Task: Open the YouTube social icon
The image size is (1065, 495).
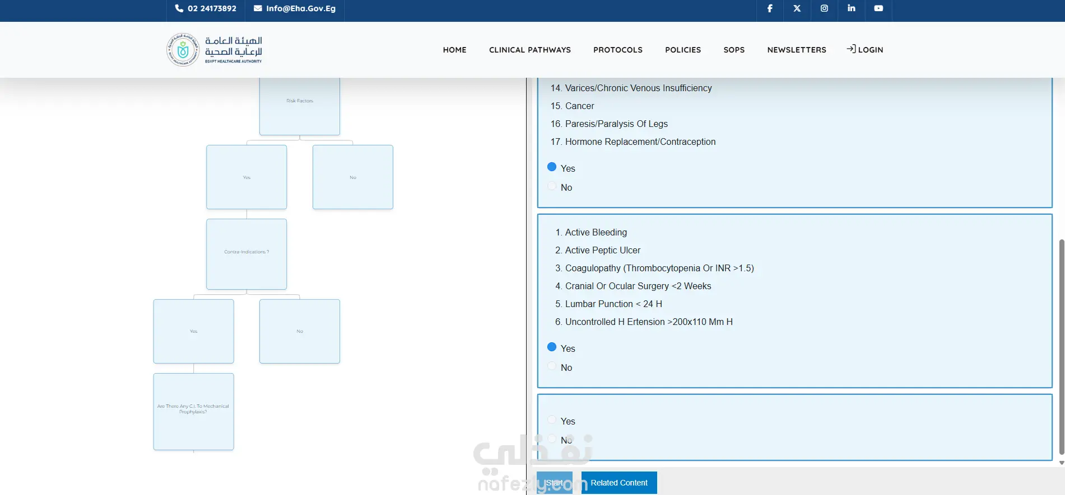Action: point(878,8)
